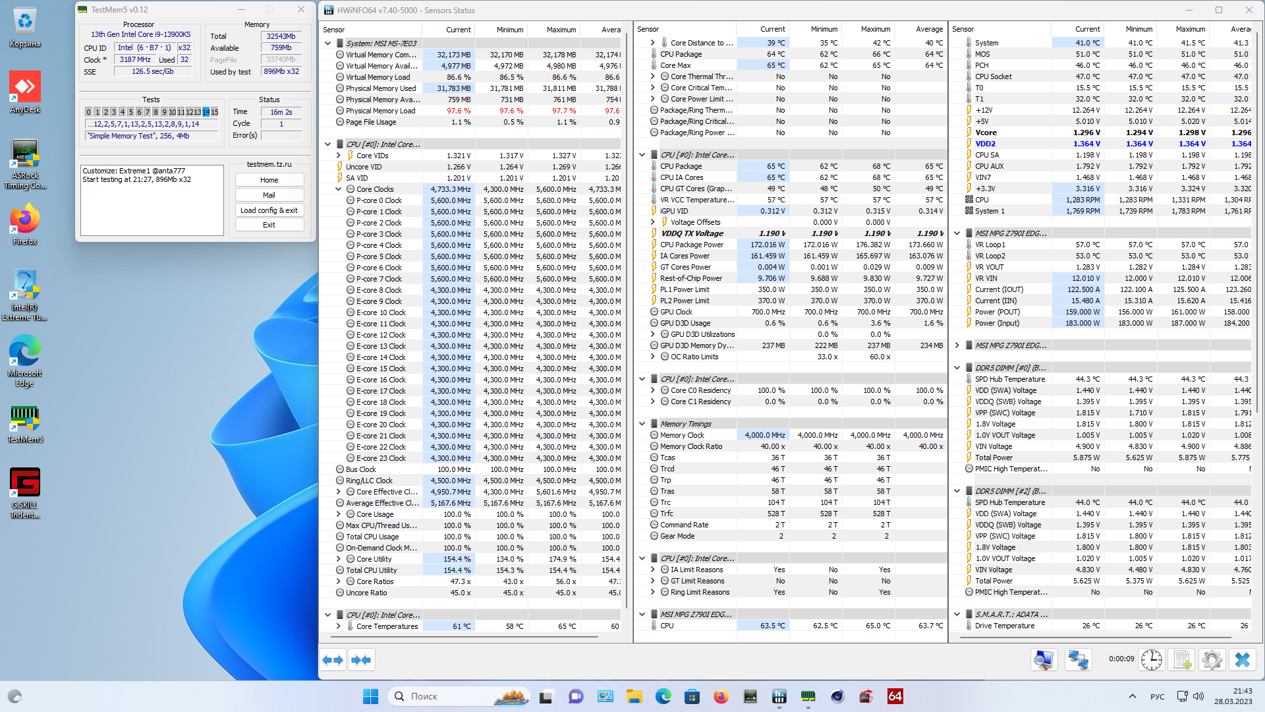Click the HWiNFO shrink columns arrows button

(x=361, y=660)
